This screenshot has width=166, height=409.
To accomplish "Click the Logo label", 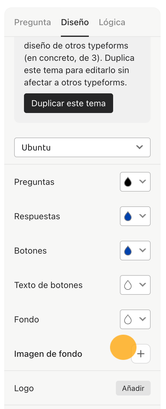I will click(24, 388).
